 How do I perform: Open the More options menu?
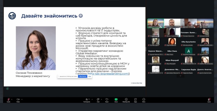(x=144, y=100)
